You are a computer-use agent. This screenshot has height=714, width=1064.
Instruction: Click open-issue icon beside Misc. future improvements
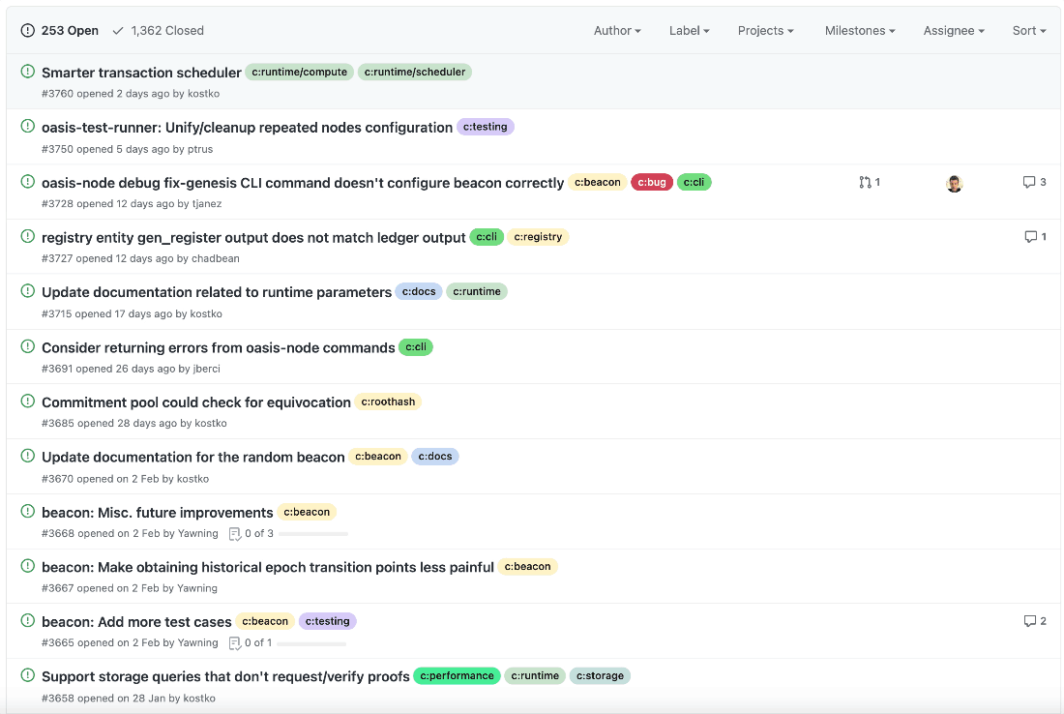tap(28, 512)
